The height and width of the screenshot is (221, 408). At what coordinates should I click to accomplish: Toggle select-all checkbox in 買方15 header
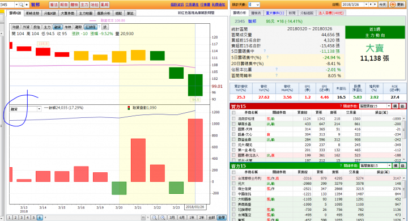pyautogui.click(x=233, y=113)
